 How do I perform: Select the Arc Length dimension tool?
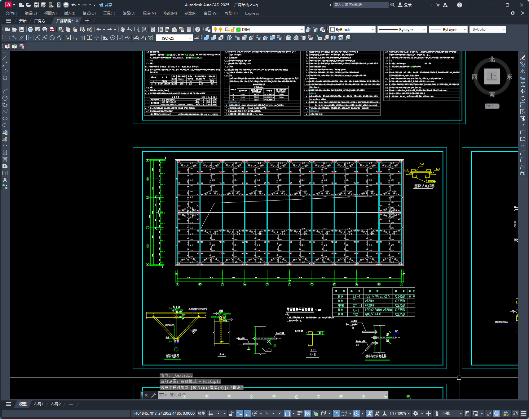click(22, 38)
